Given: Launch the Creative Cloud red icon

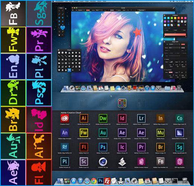Looking at the screenshot, I should (x=65, y=118).
